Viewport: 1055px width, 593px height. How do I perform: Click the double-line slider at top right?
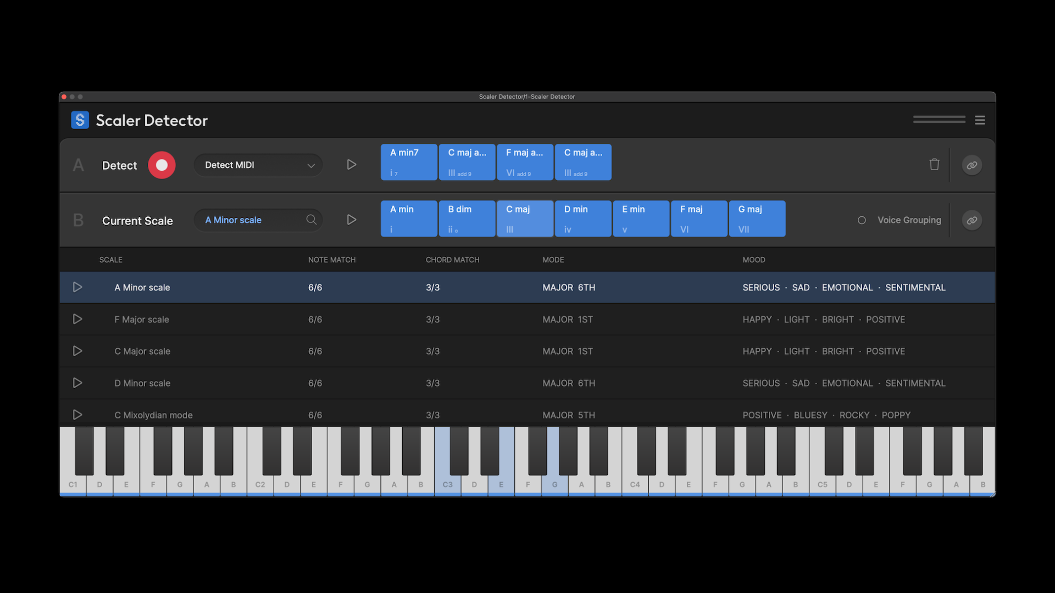click(939, 119)
